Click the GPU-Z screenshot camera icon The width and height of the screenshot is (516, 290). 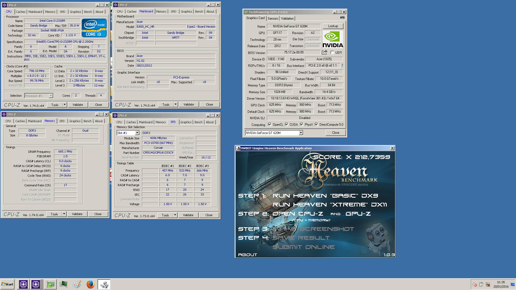click(342, 17)
